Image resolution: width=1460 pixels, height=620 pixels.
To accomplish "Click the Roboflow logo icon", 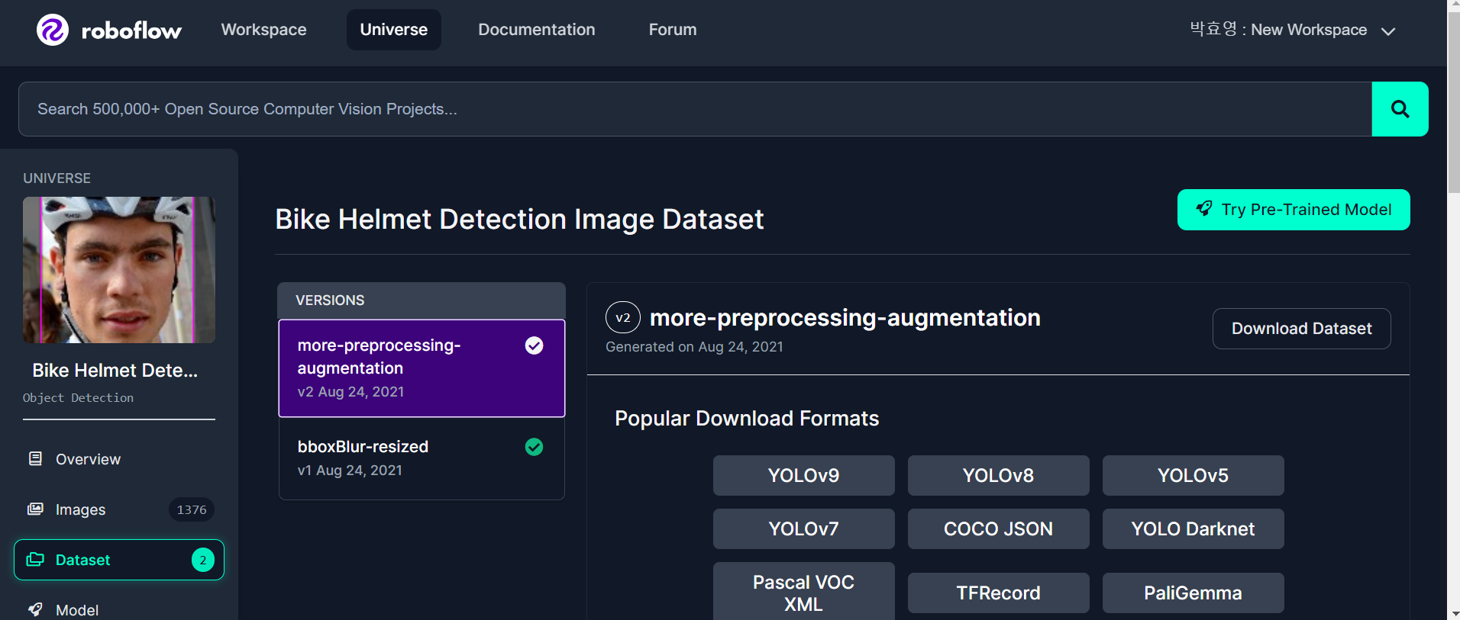I will click(53, 30).
